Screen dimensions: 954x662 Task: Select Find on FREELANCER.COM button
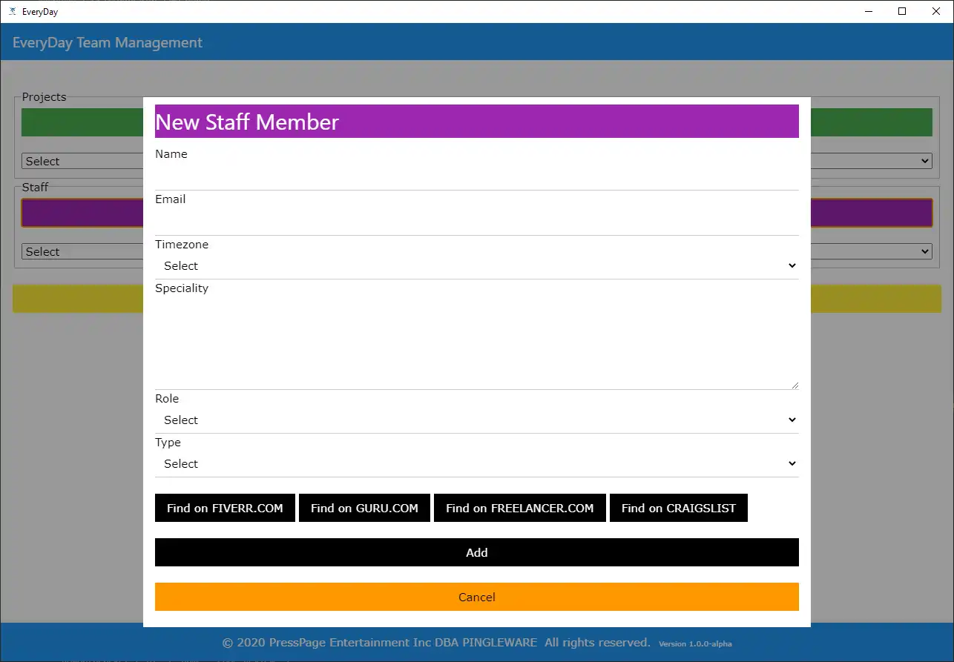coord(519,509)
